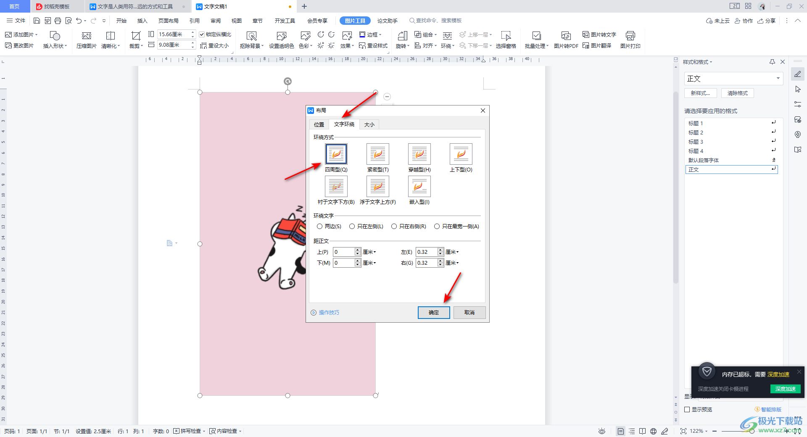
Task: Open the 正文 style combo box
Action: tap(733, 79)
